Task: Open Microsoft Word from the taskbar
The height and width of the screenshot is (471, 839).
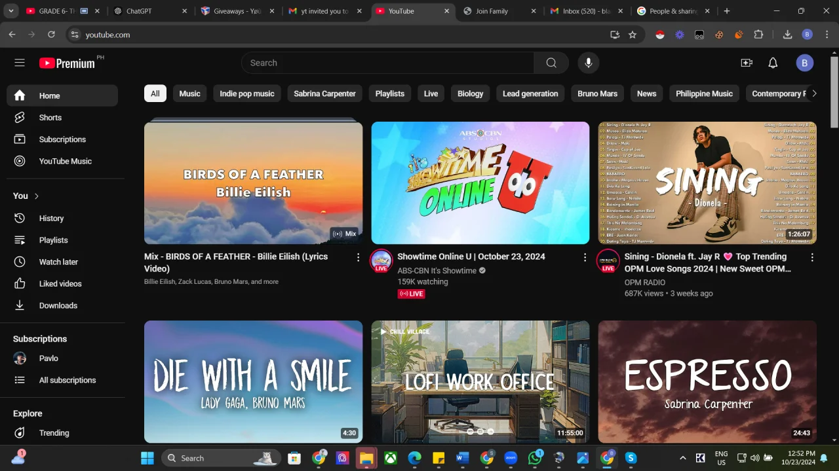Action: pyautogui.click(x=463, y=458)
